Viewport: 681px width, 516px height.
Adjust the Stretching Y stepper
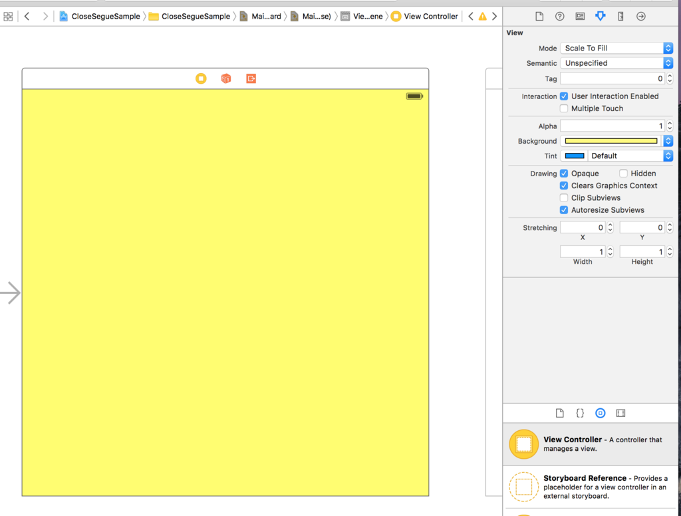tap(670, 227)
